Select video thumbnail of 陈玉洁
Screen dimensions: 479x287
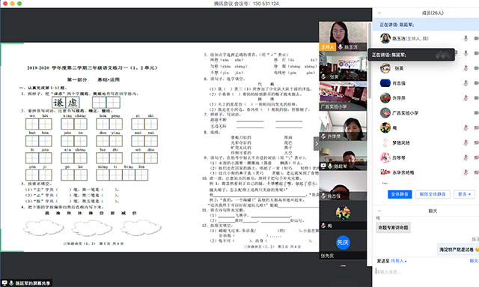pos(343,36)
